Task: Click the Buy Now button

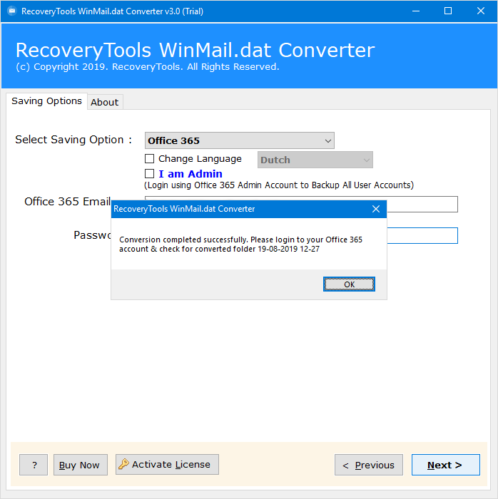Action: pos(80,465)
